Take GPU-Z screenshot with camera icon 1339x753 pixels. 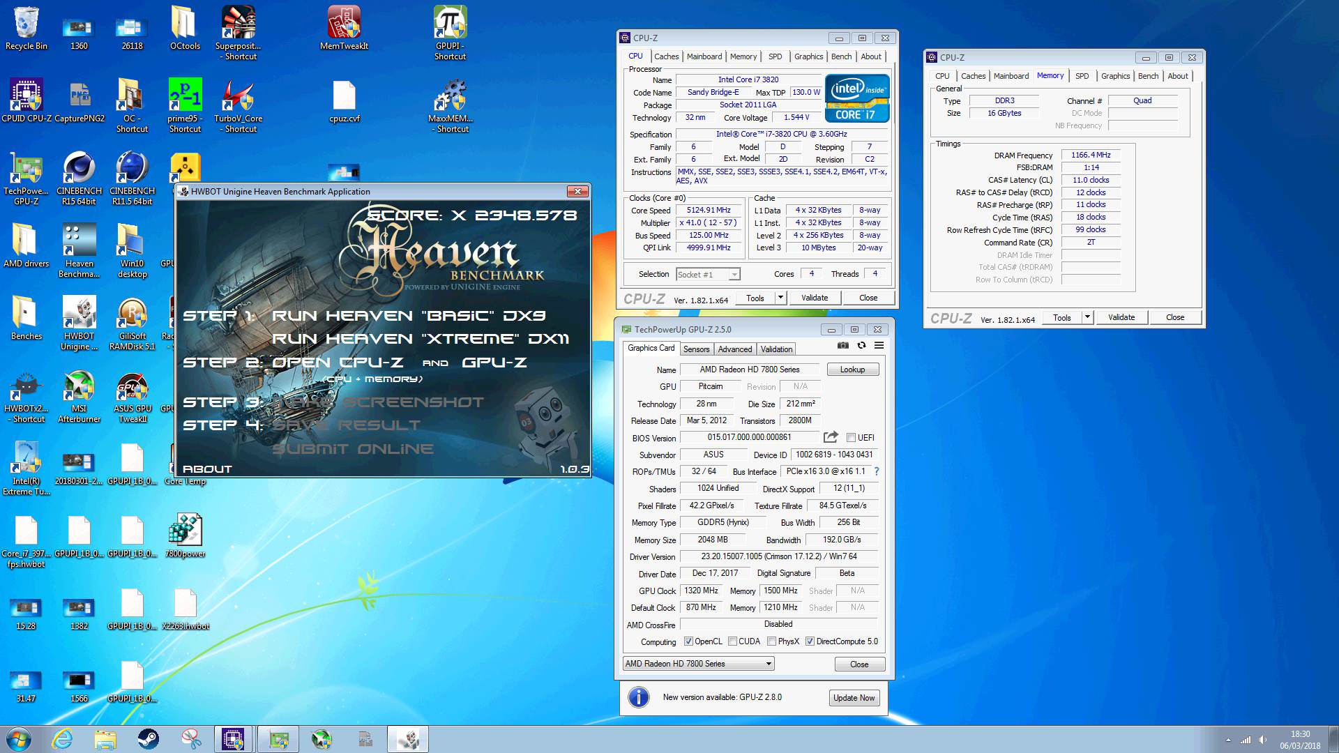(843, 345)
